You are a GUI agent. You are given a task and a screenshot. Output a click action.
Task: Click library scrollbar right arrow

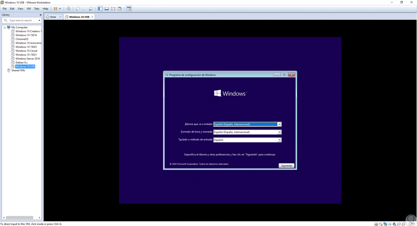(39, 218)
